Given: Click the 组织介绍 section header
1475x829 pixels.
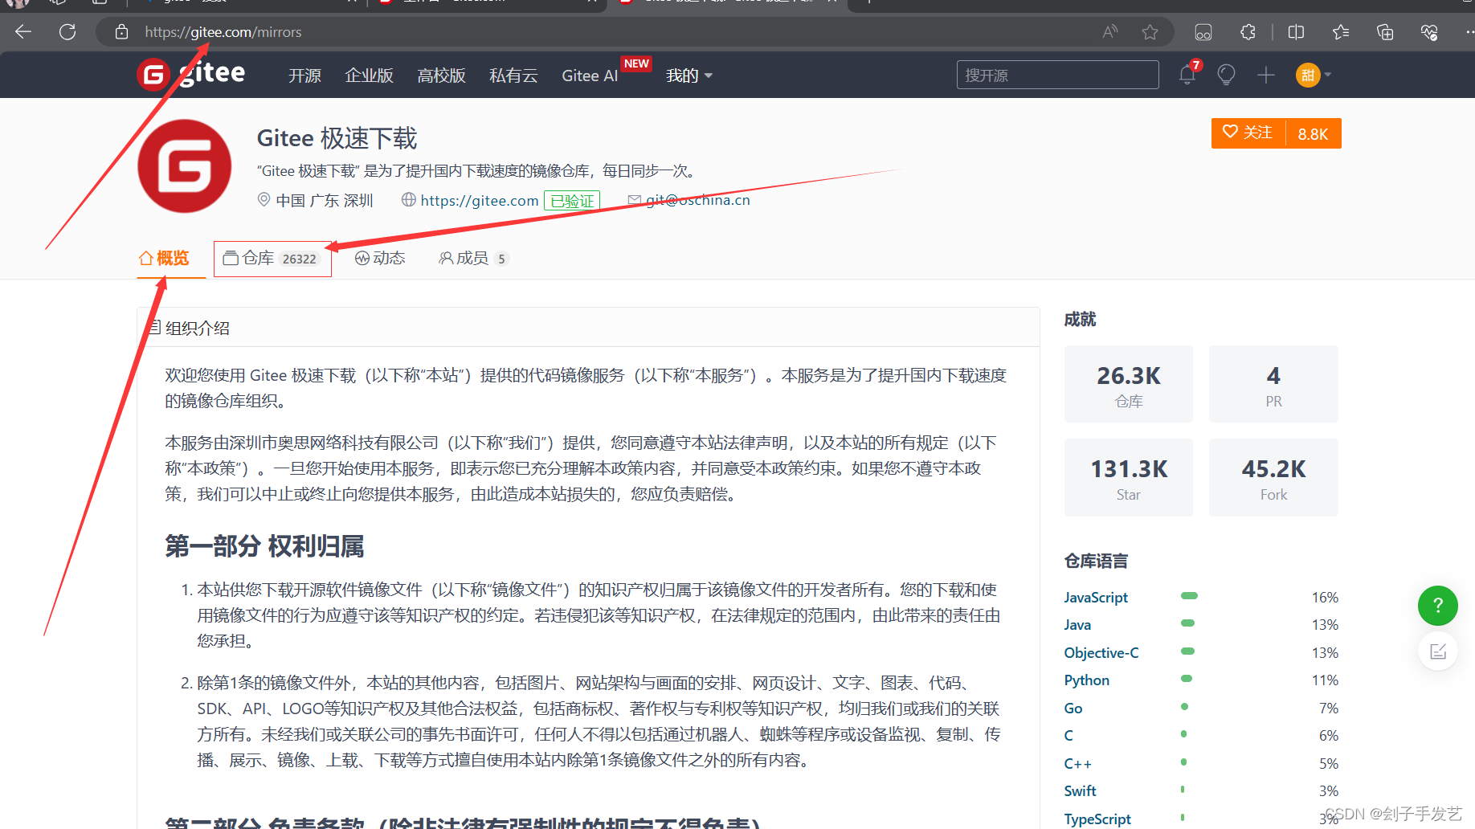Looking at the screenshot, I should (x=197, y=328).
